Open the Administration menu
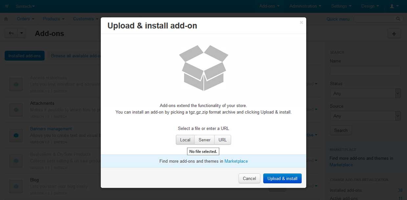Image resolution: width=407 pixels, height=200 pixels. click(x=305, y=6)
